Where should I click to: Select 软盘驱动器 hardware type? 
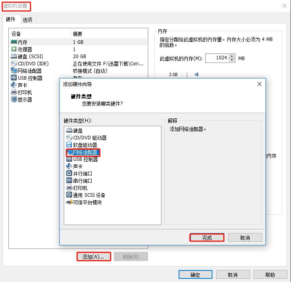[x=85, y=145]
